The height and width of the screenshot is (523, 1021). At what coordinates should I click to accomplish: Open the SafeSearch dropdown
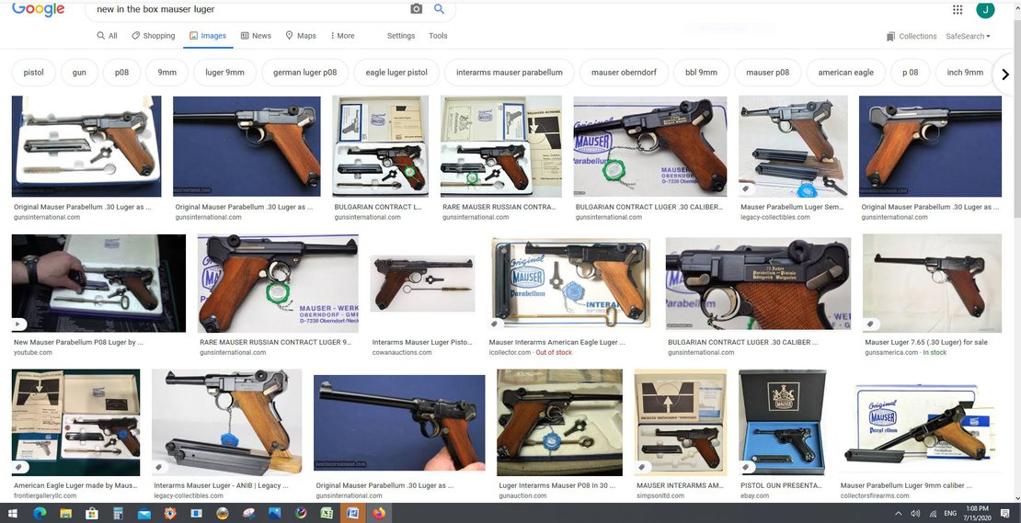969,37
